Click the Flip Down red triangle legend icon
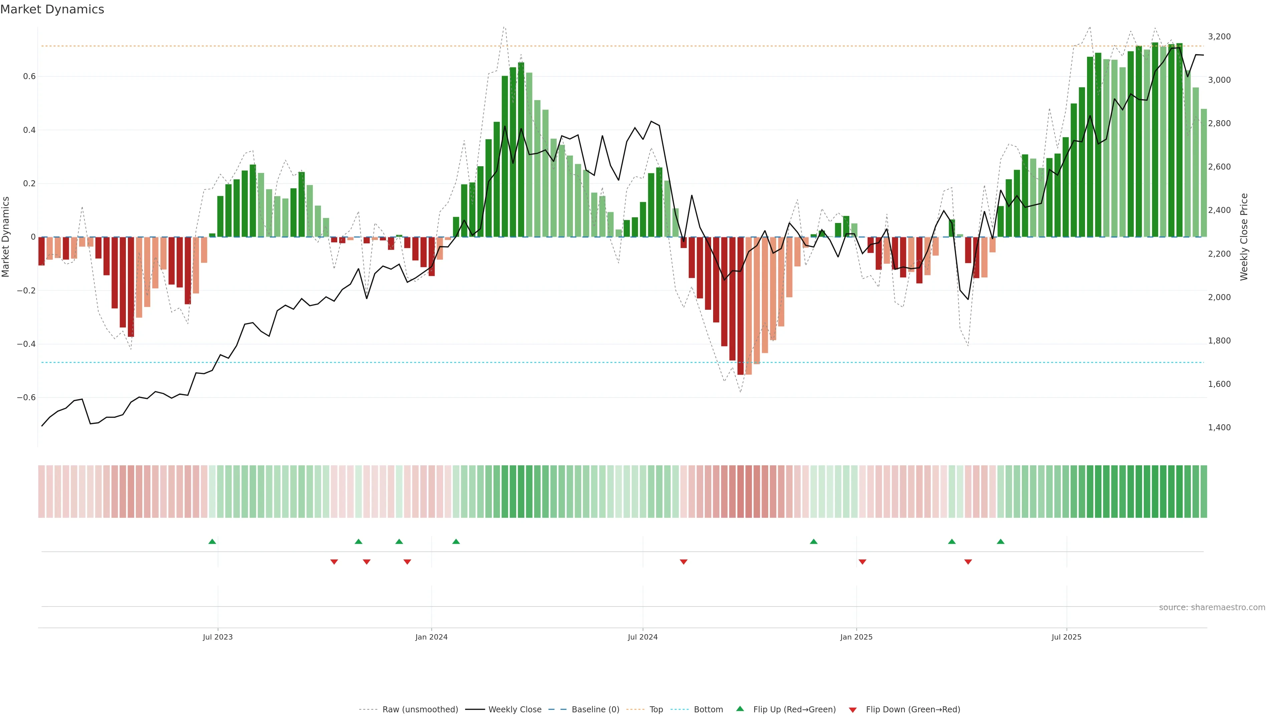Viewport: 1282px width, 721px height. coord(853,710)
